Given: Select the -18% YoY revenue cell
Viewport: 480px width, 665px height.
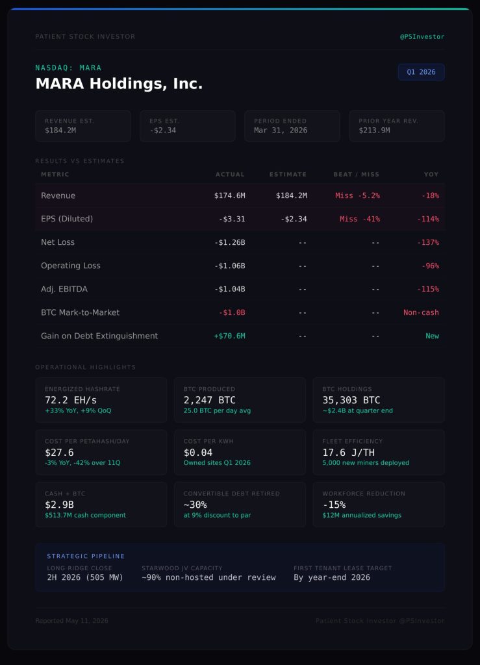Looking at the screenshot, I should click(x=430, y=195).
